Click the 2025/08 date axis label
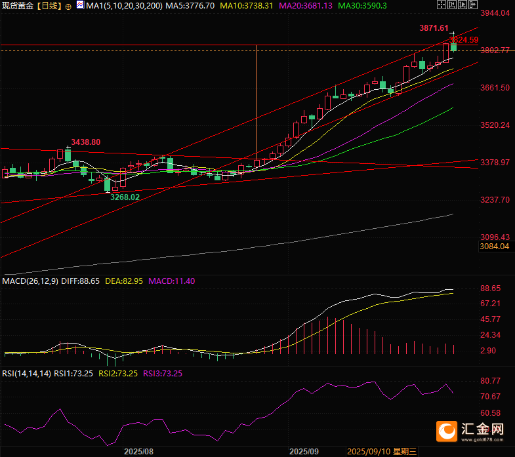Viewport: 515px width, 457px height. pos(138,451)
